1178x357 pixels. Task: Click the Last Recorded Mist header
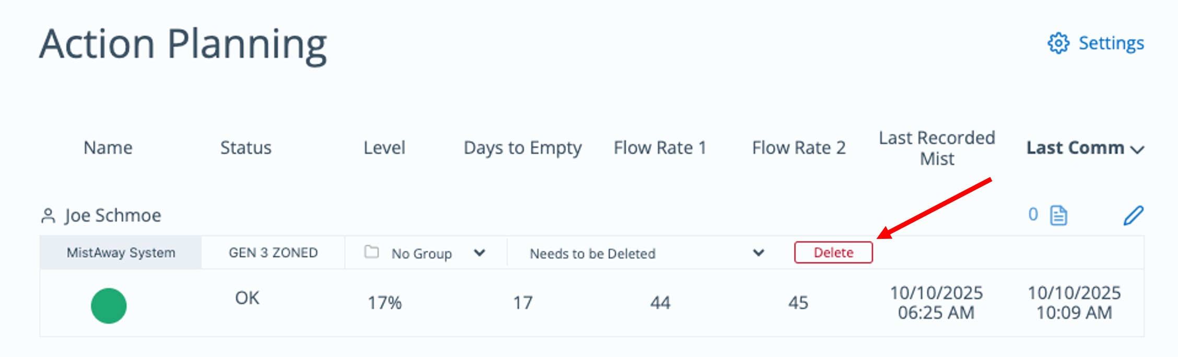click(937, 148)
